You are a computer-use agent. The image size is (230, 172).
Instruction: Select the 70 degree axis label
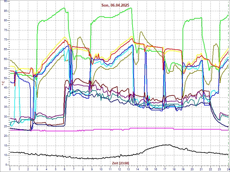[x=5, y=40]
